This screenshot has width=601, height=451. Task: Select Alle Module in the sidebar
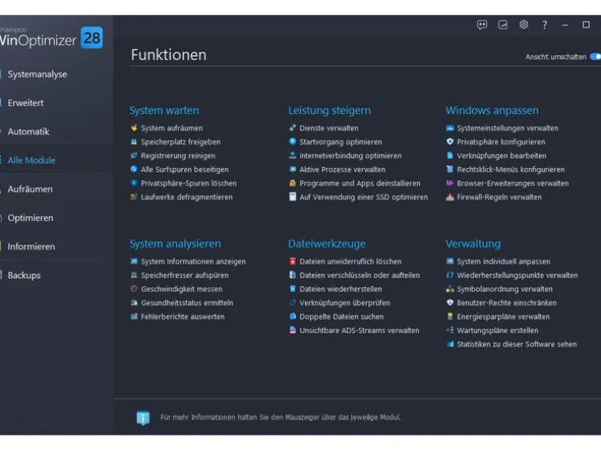(31, 161)
